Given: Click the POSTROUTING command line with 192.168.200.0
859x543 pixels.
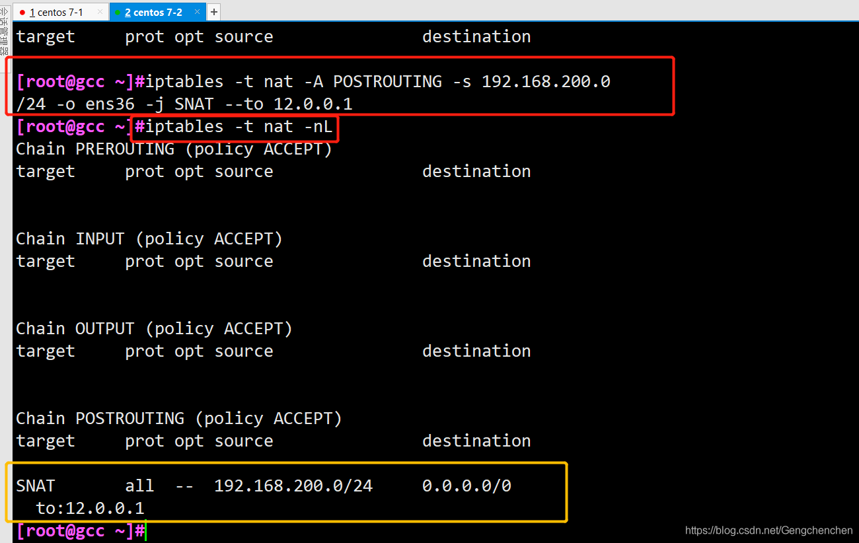Looking at the screenshot, I should point(313,82).
